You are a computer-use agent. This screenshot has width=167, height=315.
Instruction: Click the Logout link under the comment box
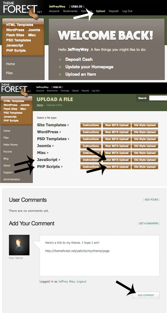point(81,281)
